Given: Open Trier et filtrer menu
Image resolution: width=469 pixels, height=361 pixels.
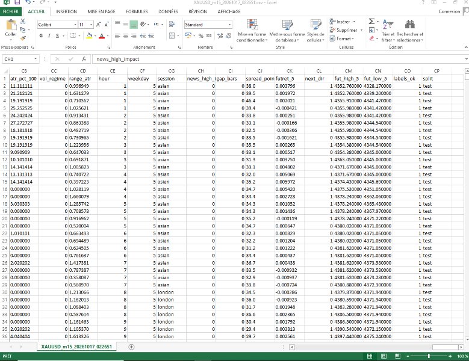Looking at the screenshot, I should [x=388, y=31].
